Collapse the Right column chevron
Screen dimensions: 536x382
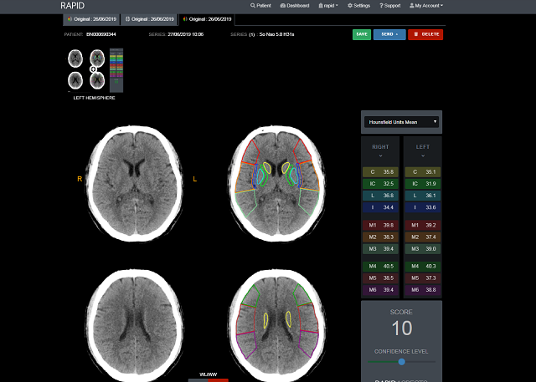[380, 155]
